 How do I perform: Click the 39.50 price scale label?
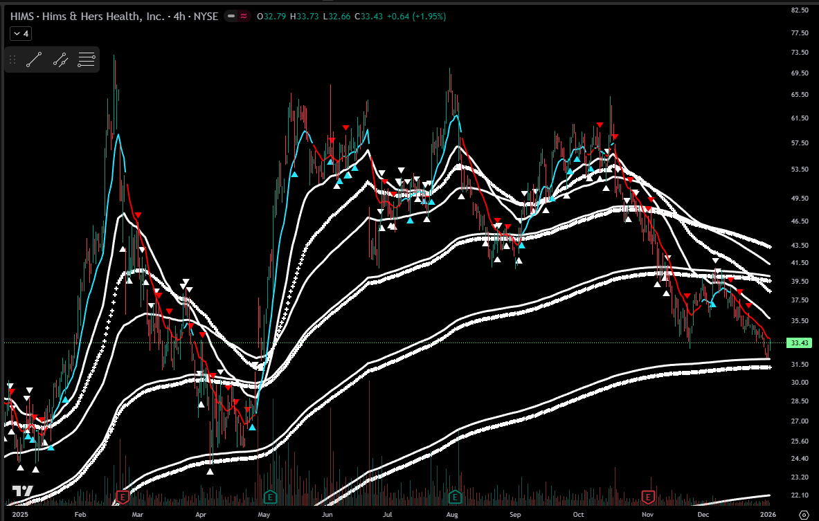click(800, 281)
